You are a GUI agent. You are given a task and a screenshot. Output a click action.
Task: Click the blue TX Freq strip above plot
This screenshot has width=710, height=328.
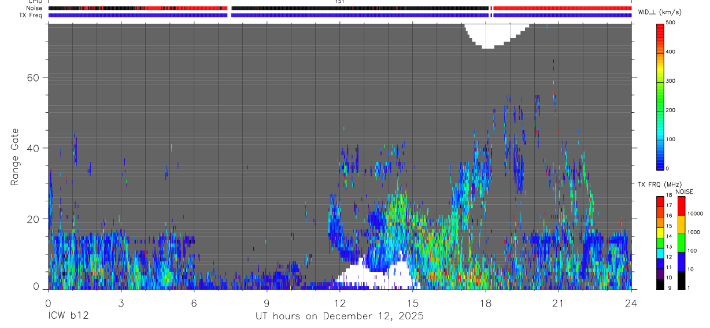[340, 15]
